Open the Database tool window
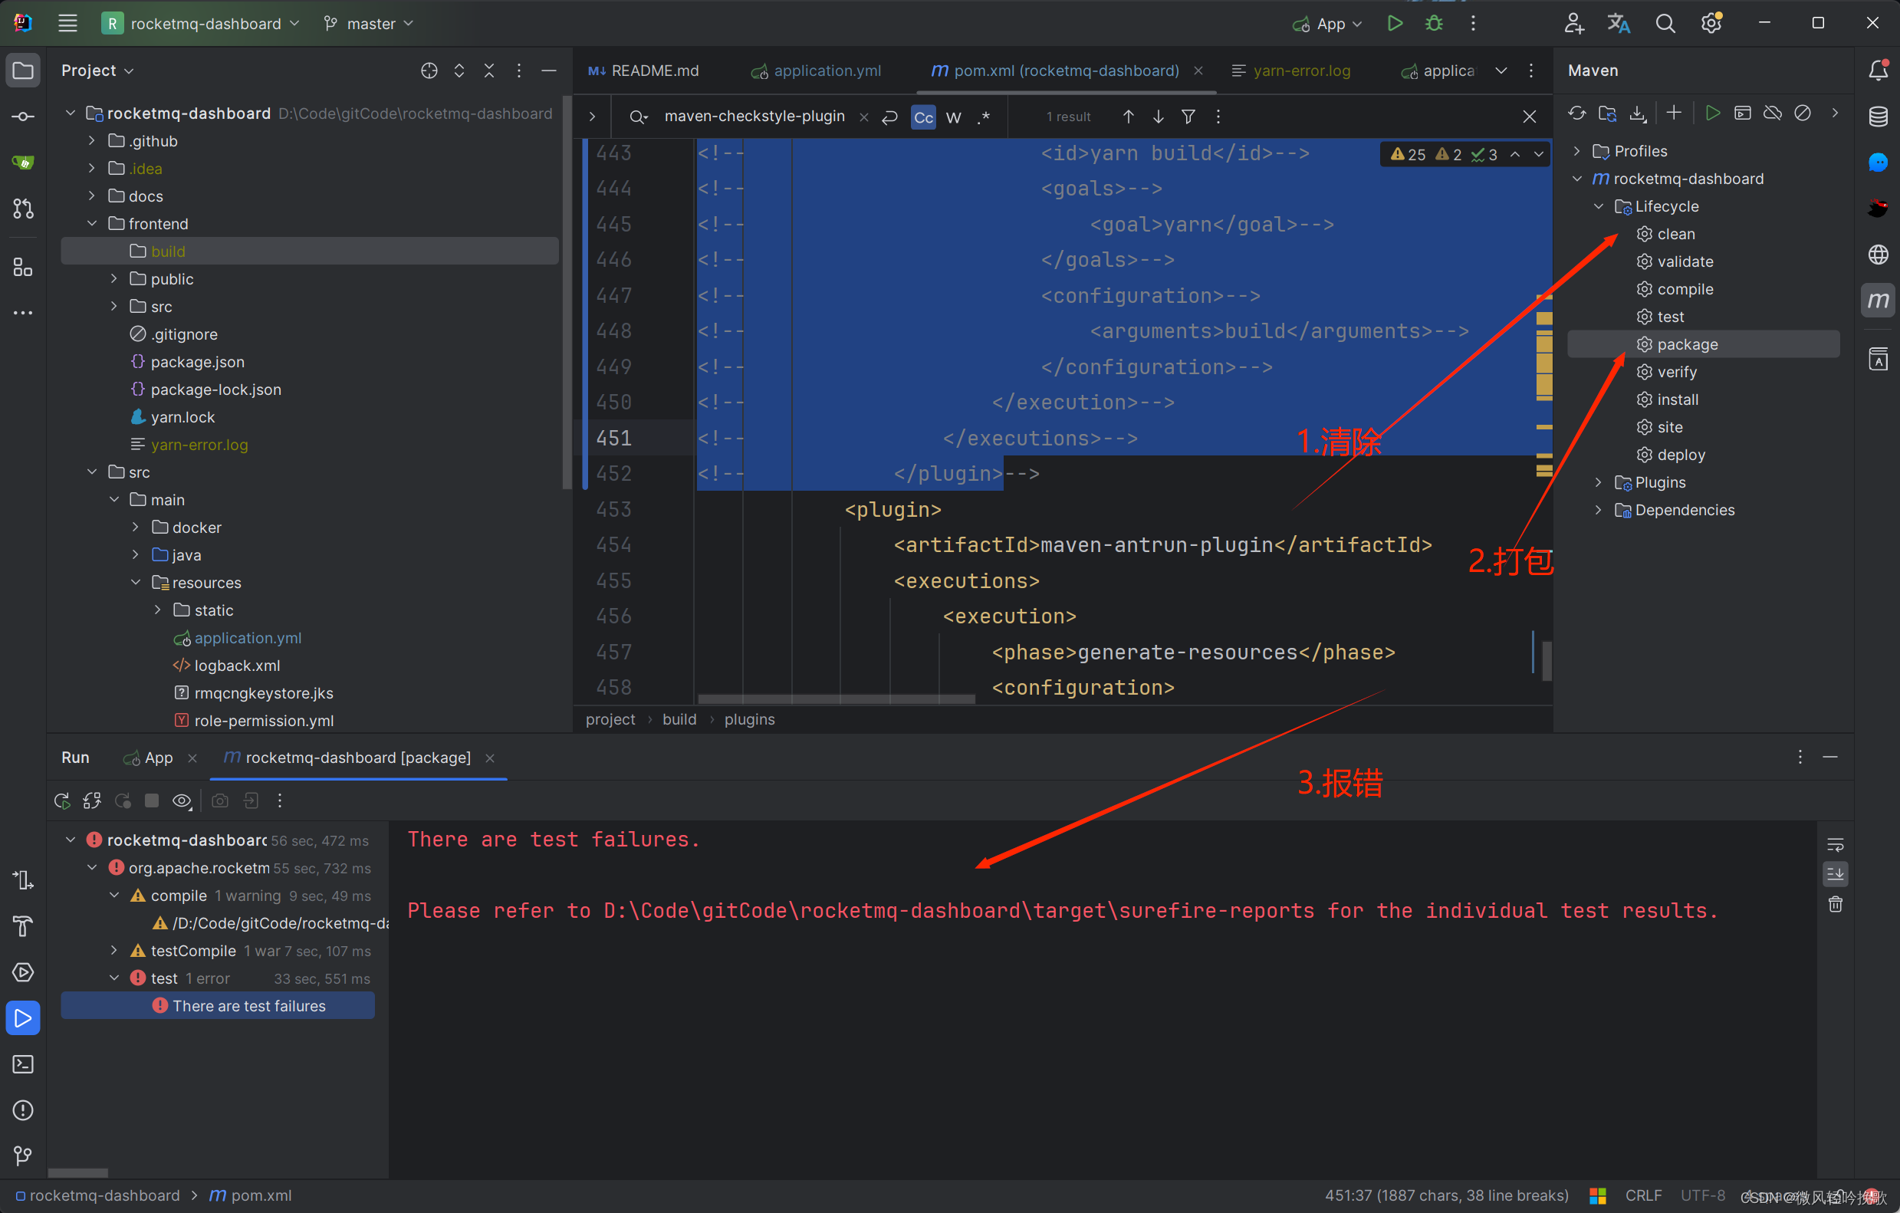Image resolution: width=1900 pixels, height=1213 pixels. point(1878,117)
